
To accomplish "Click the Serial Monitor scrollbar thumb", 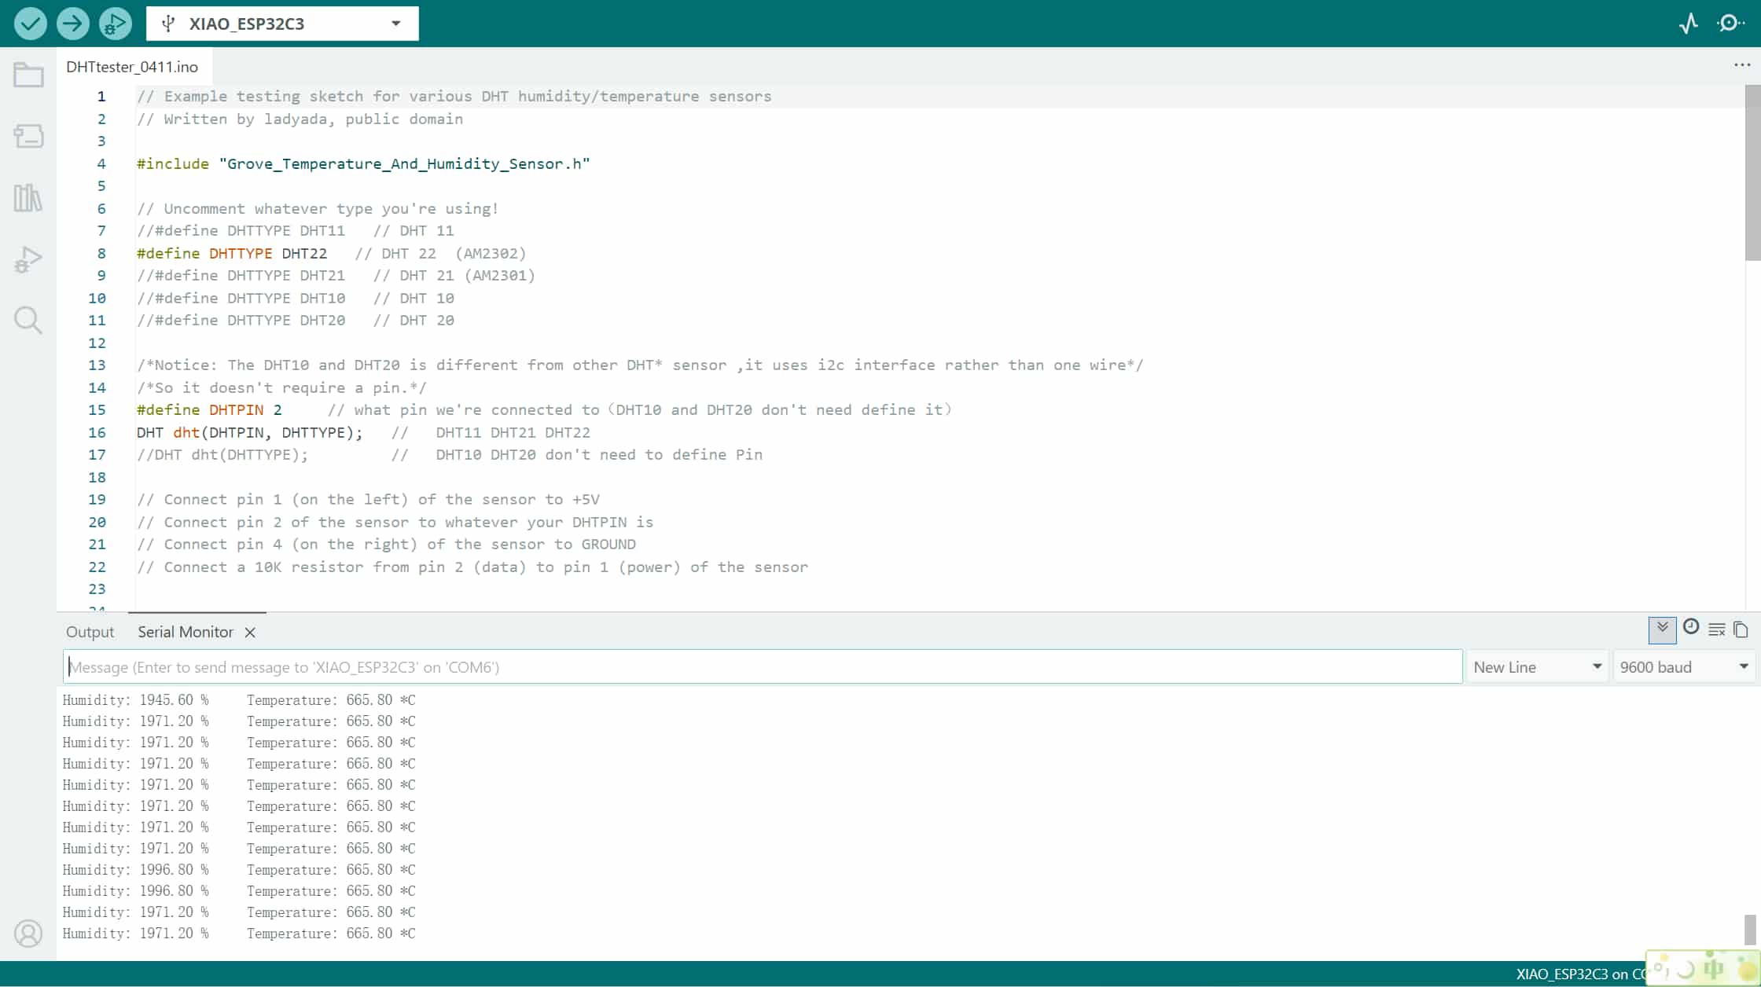I will tap(1750, 930).
